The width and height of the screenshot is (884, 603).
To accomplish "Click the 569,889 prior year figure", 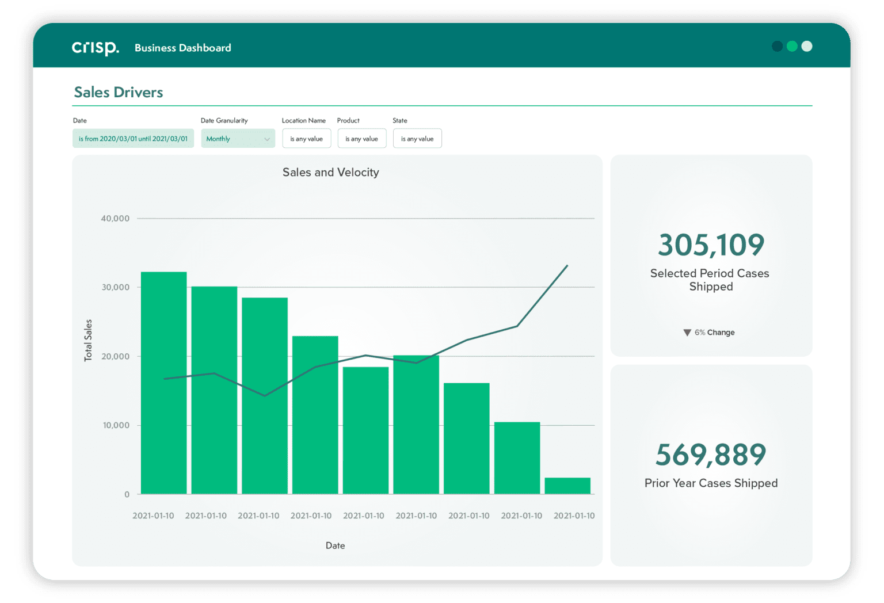I will tap(711, 455).
